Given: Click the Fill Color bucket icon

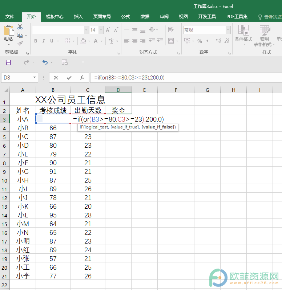Looking at the screenshot, I should tap(84, 41).
